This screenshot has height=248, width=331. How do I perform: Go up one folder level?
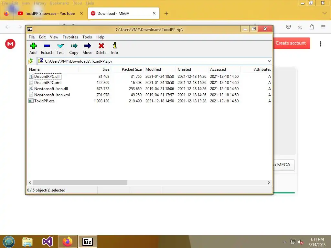(31, 61)
